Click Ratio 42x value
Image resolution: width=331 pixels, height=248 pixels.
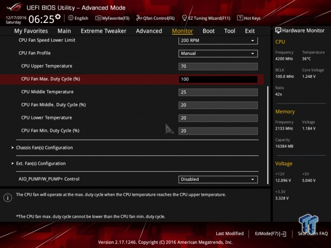tap(279, 94)
